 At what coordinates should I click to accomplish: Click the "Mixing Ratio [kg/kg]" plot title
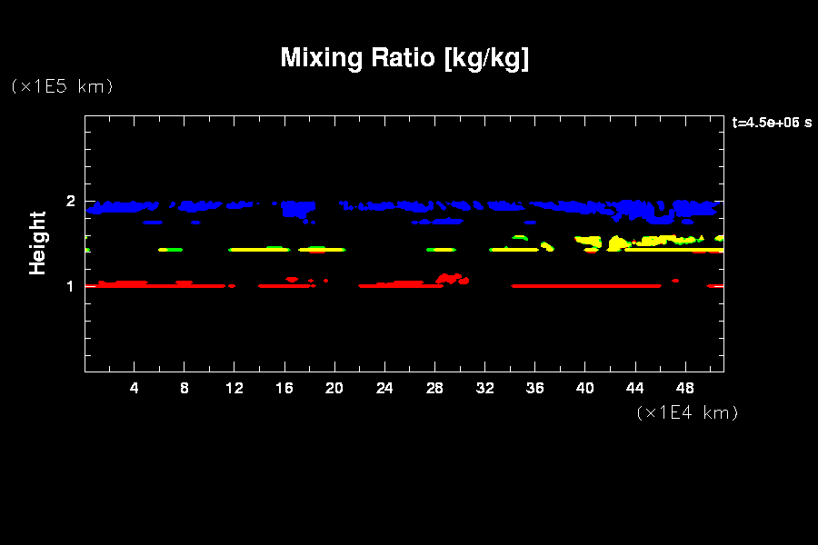pyautogui.click(x=404, y=58)
